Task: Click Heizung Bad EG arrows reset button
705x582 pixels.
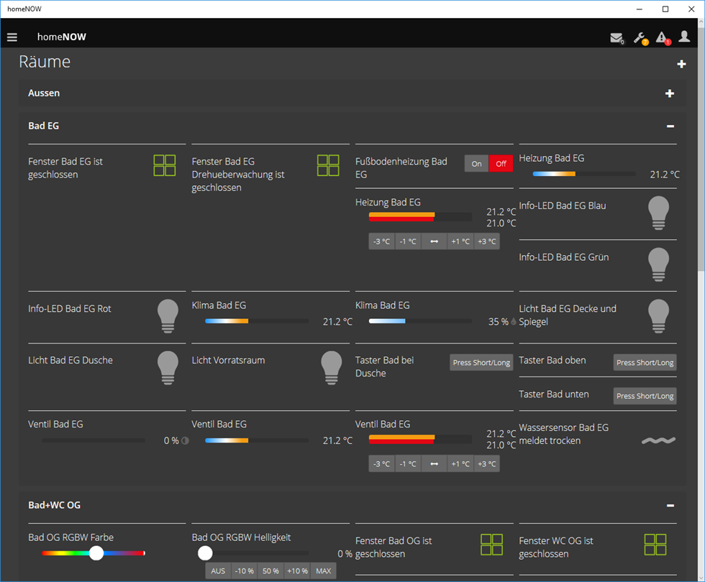Action: pos(435,241)
